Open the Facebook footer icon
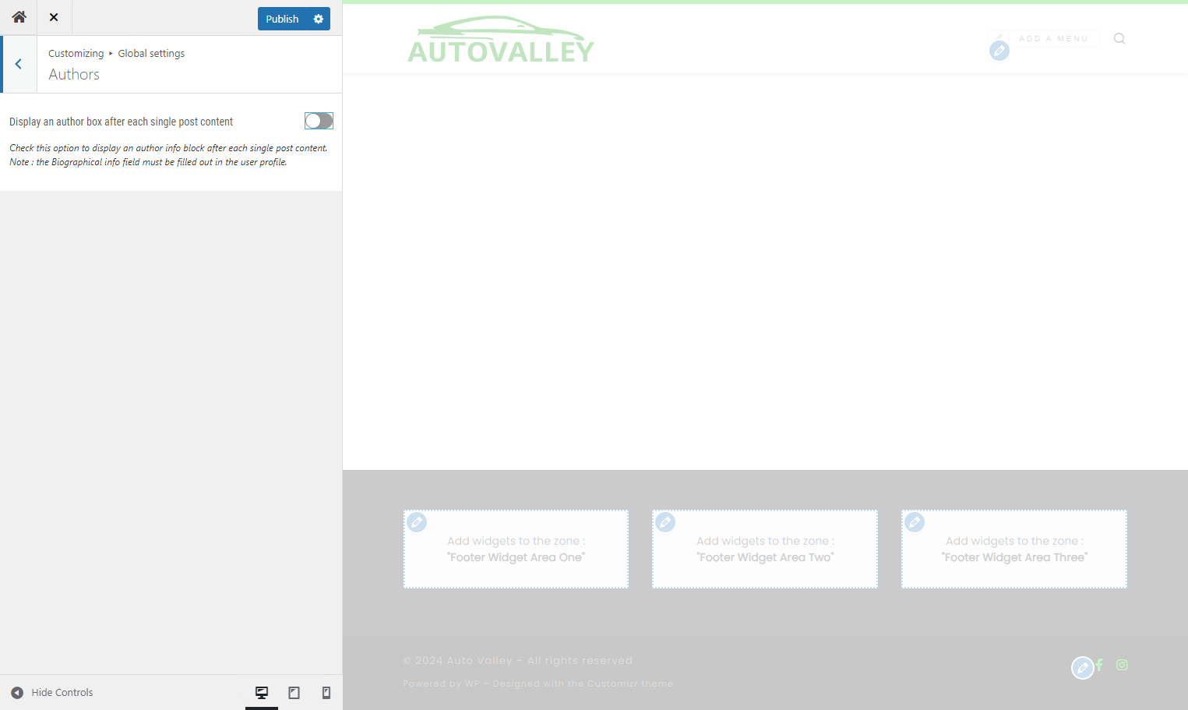The image size is (1188, 710). click(1100, 665)
